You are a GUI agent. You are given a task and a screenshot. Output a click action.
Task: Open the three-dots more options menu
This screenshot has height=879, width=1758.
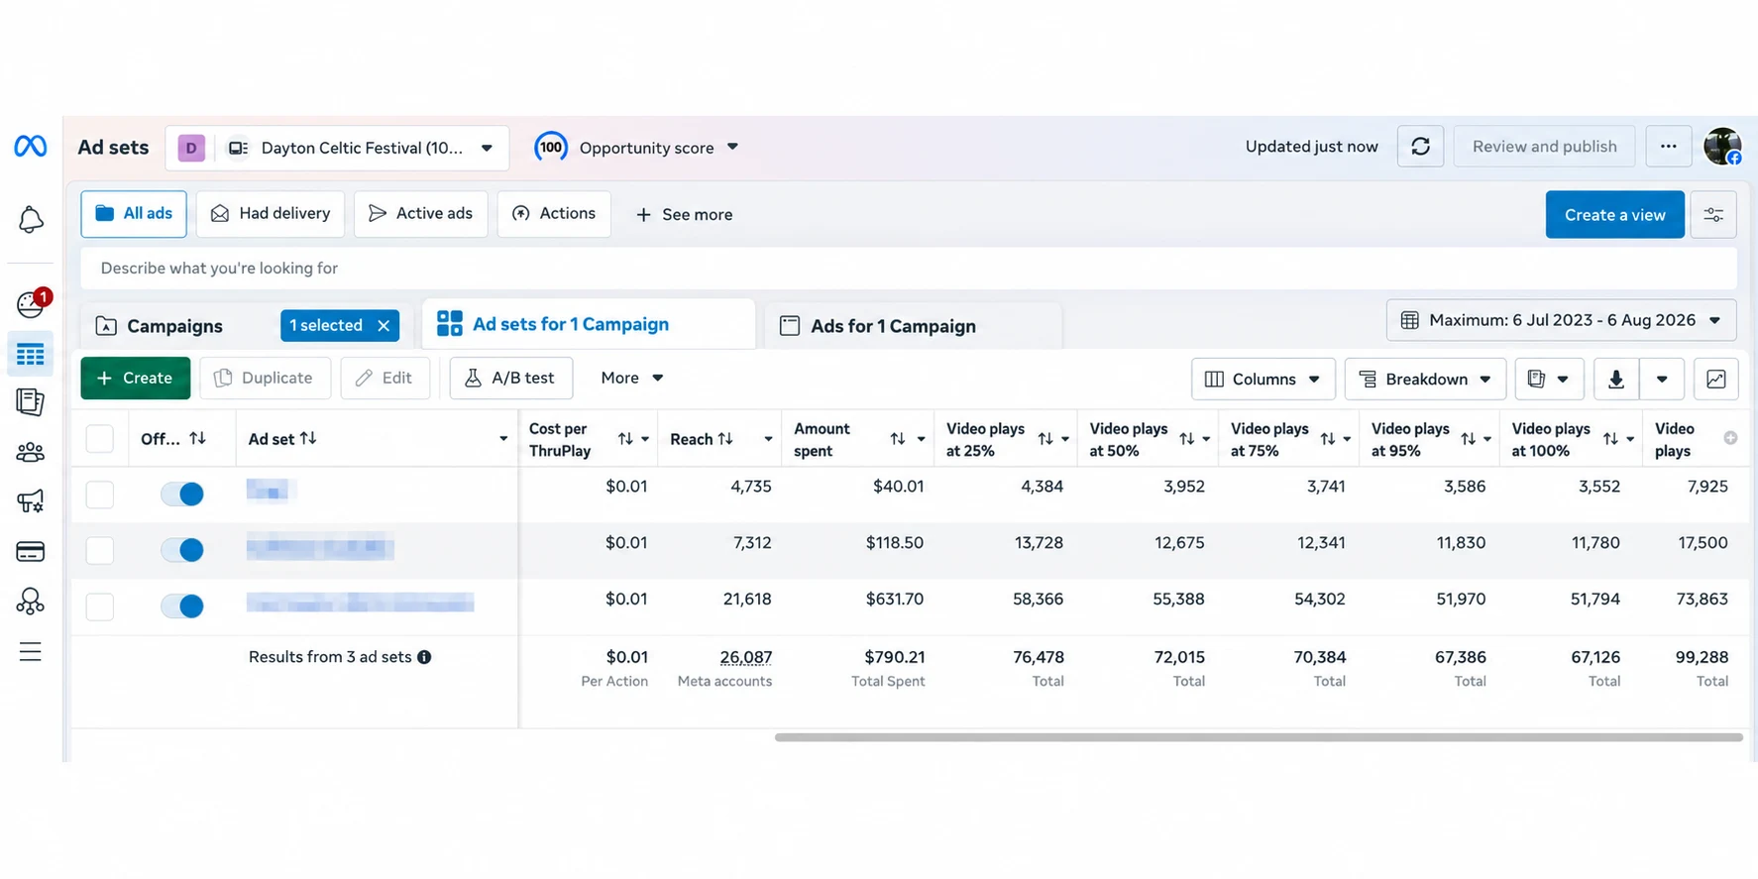[1669, 147]
